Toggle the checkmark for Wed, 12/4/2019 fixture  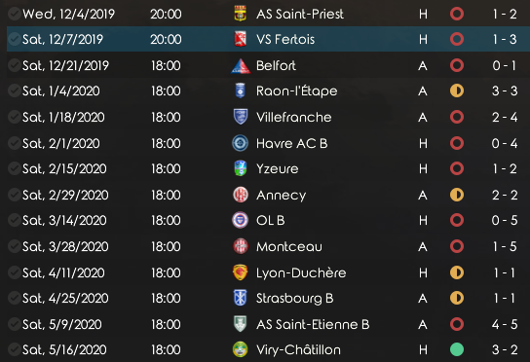[x=15, y=14]
